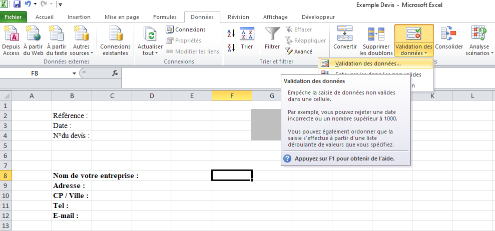Switch to the Révision tab

[x=238, y=17]
